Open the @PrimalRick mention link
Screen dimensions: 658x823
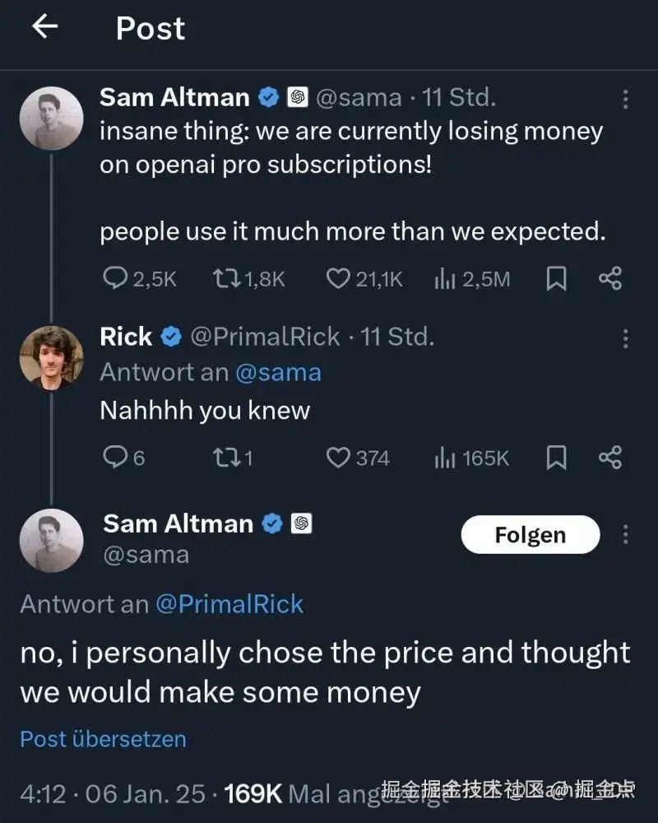coord(229,604)
